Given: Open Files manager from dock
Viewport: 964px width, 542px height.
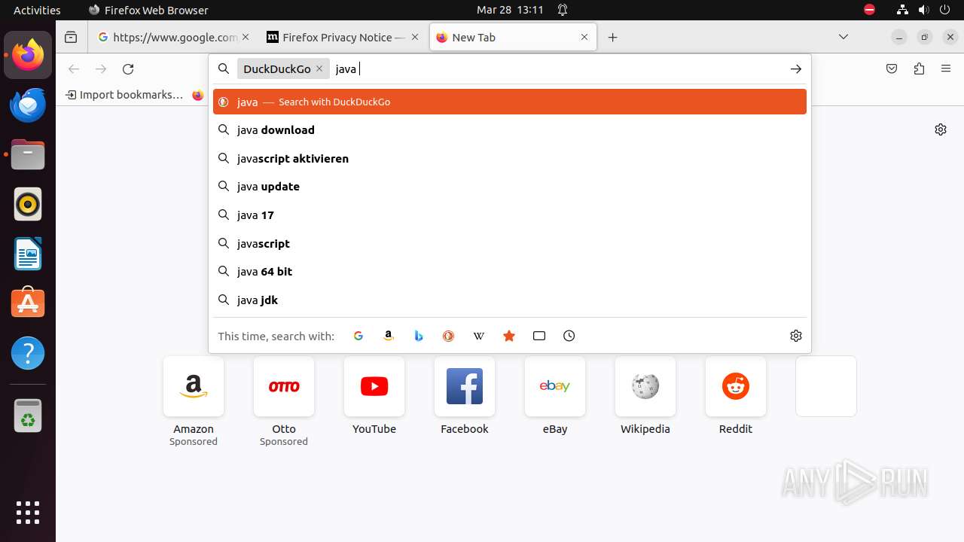Looking at the screenshot, I should 28,154.
